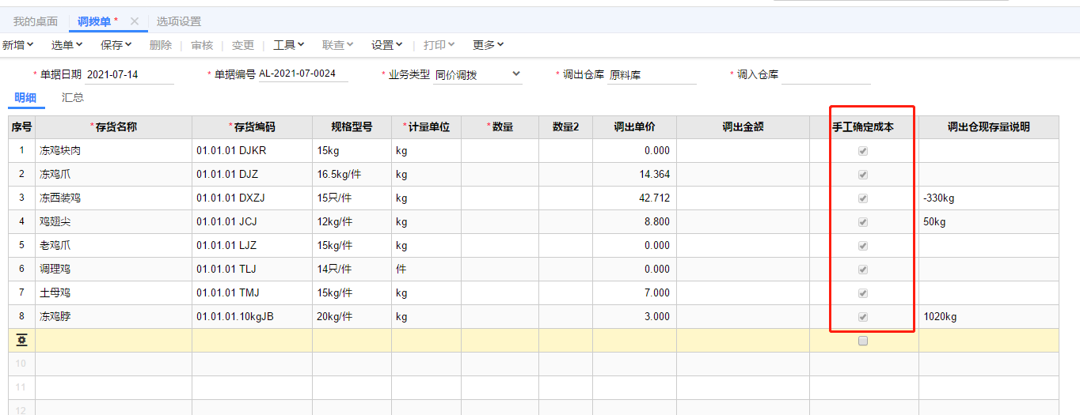The image size is (1080, 415).
Task: Open the 设置 dropdown menu
Action: [x=387, y=45]
